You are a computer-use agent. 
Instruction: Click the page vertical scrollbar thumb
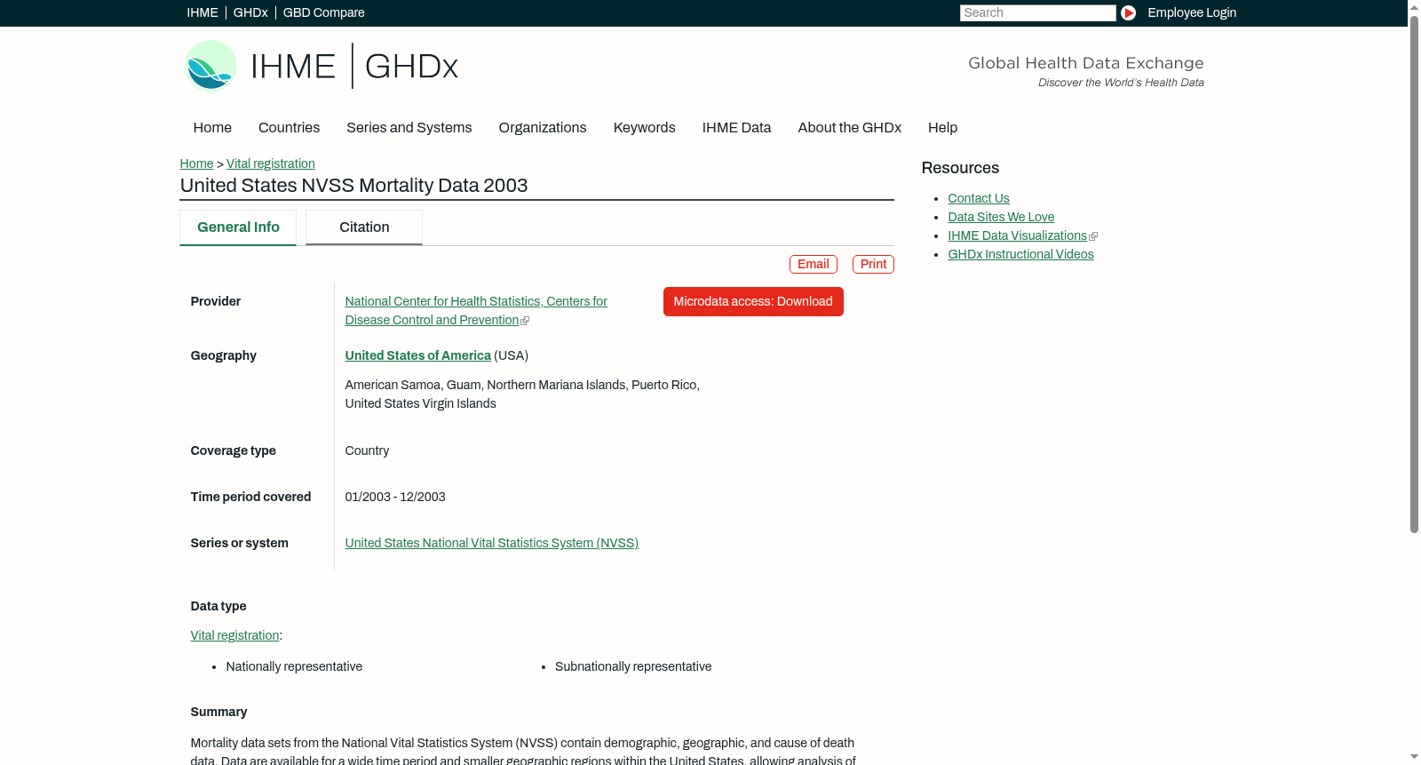pyautogui.click(x=1414, y=274)
